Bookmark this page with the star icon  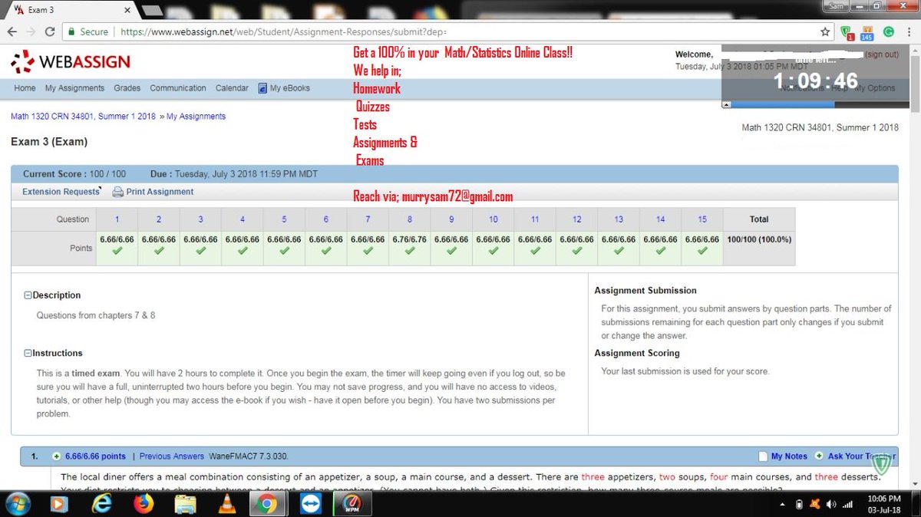825,32
